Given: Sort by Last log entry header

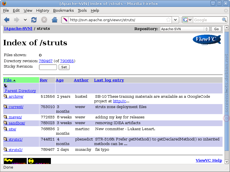Looking at the screenshot, I should point(109,80).
